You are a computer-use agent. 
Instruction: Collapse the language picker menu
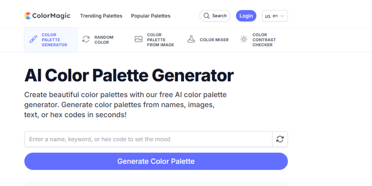point(275,16)
